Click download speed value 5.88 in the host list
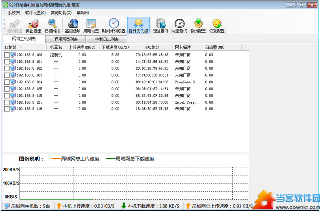Viewport: 320px width, 212px height. point(115,55)
